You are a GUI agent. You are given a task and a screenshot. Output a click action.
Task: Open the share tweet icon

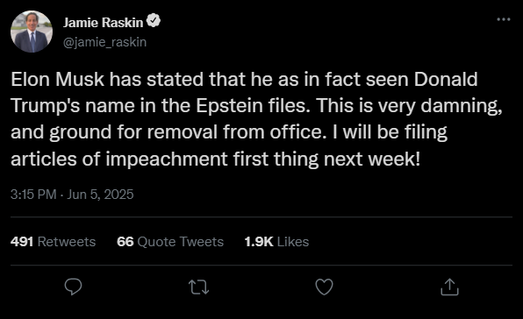tap(449, 287)
